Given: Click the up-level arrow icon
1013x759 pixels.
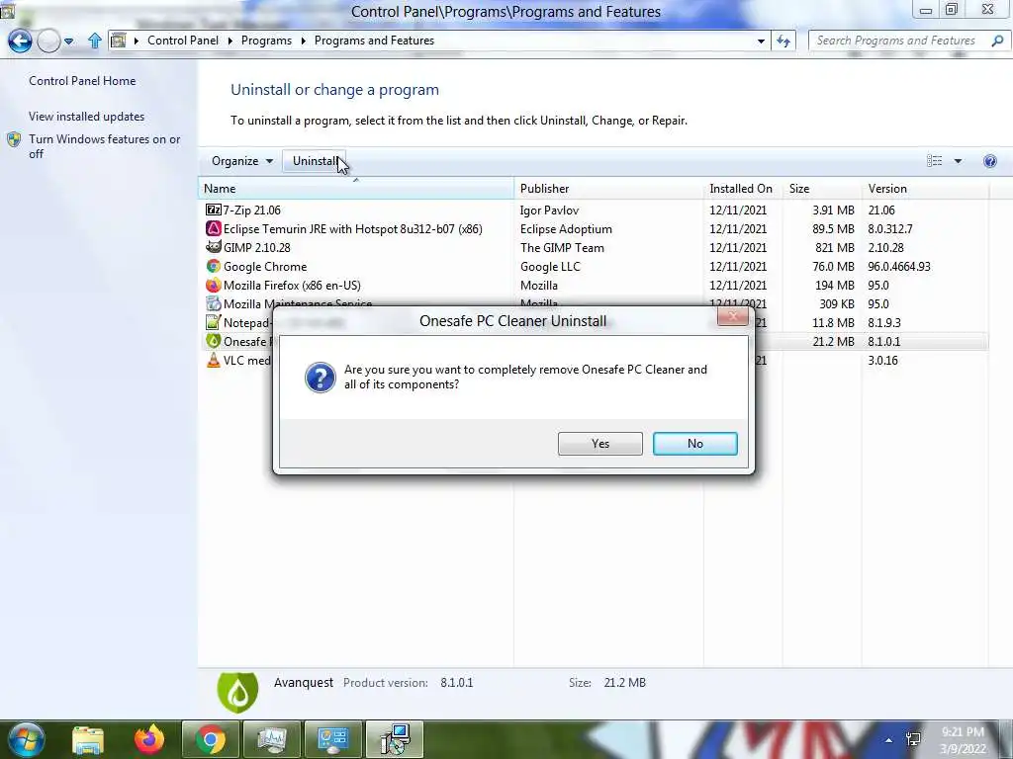Looking at the screenshot, I should click(94, 41).
